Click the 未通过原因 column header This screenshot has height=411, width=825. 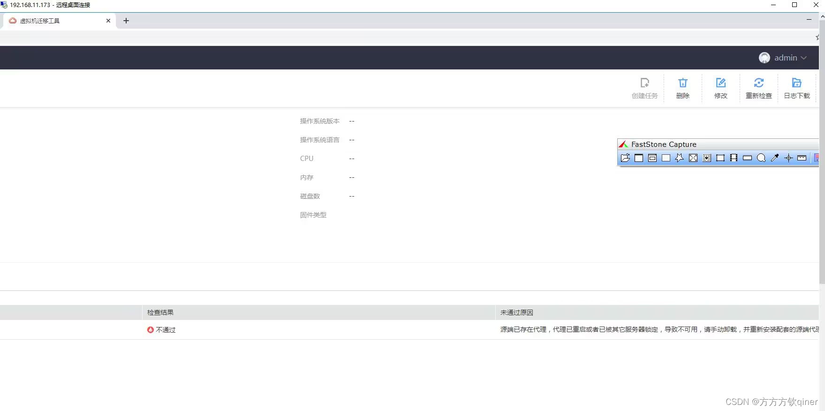[x=517, y=312]
